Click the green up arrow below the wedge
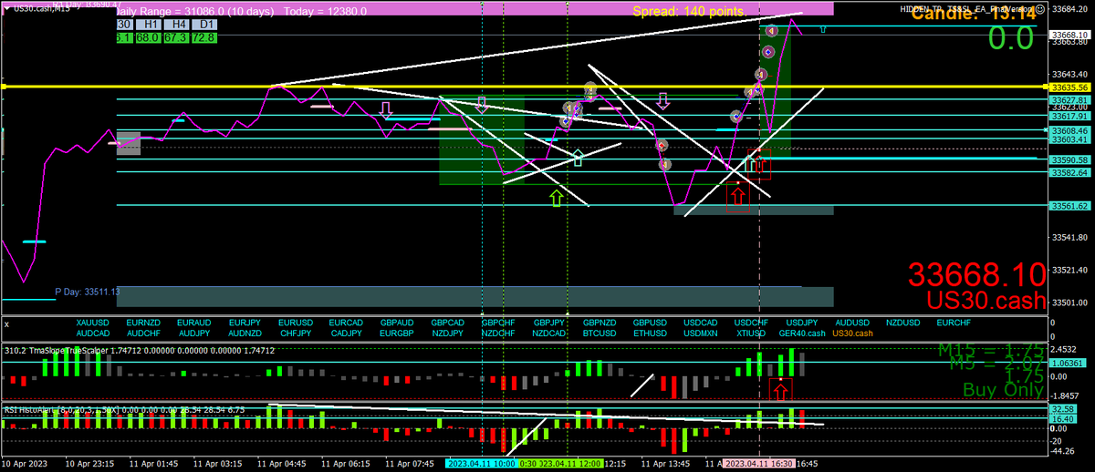Viewport: 1095px width, 472px height. click(x=556, y=196)
